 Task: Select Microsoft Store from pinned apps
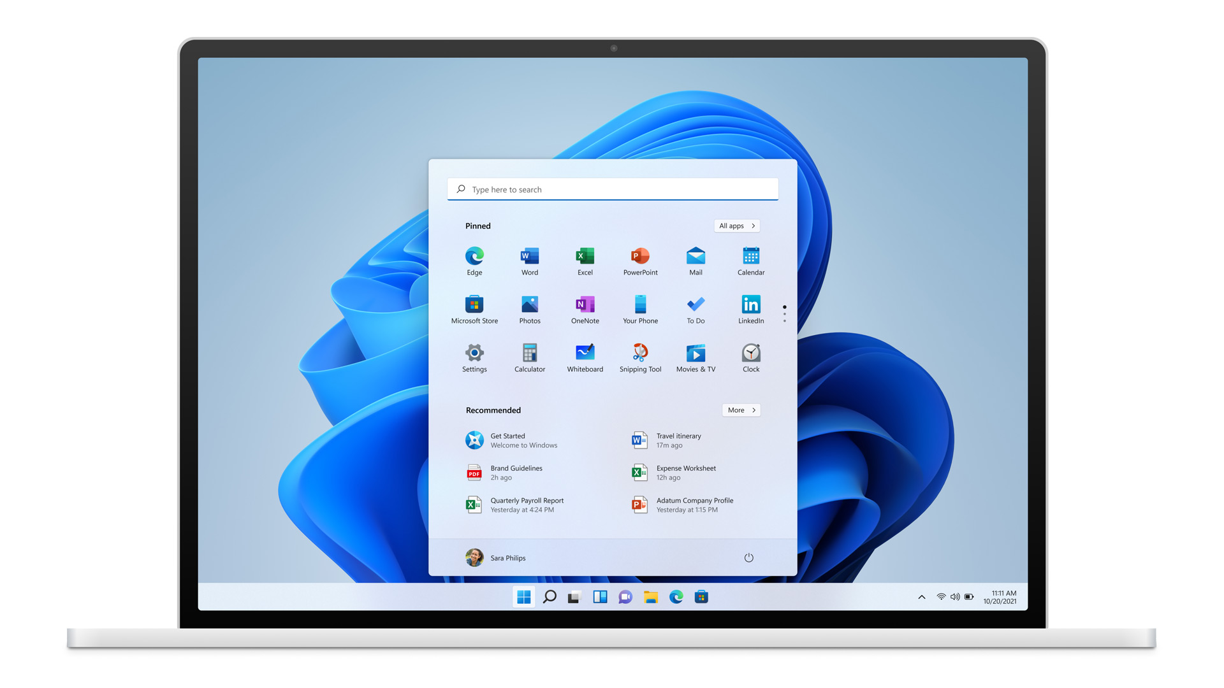473,305
